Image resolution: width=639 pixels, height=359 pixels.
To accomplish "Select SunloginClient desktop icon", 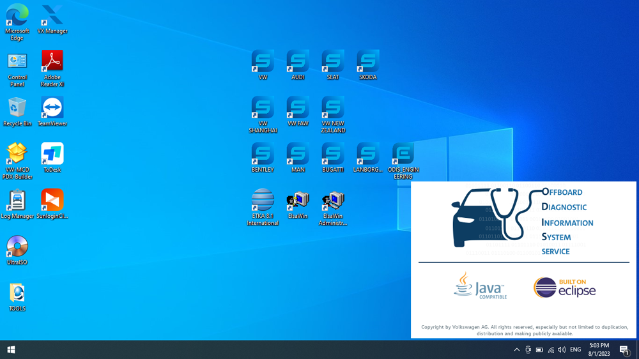I will pos(52,204).
